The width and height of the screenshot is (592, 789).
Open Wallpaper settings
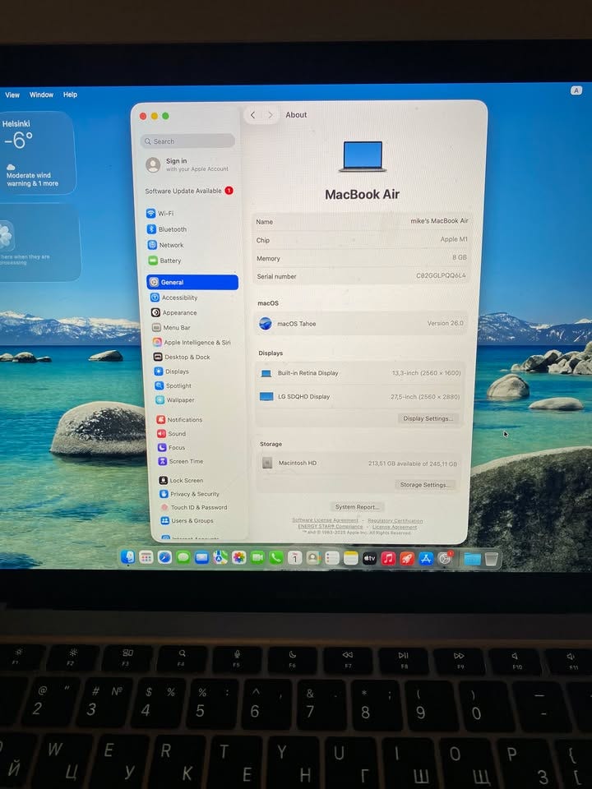click(174, 400)
